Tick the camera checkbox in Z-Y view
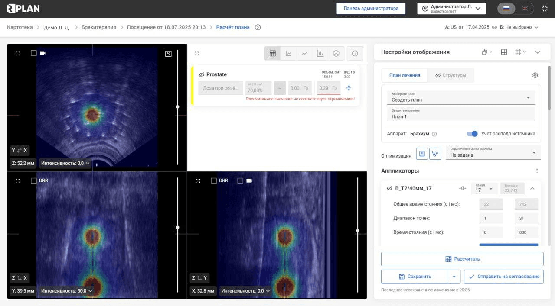This screenshot has width=555, height=306. click(240, 180)
